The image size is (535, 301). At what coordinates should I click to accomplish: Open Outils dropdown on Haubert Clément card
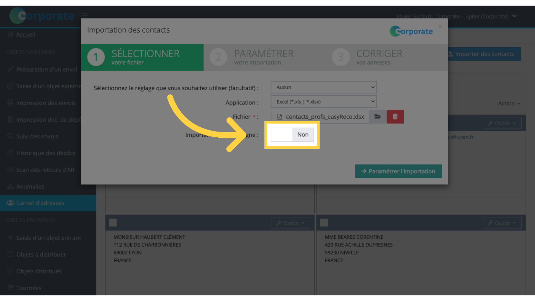coord(291,223)
